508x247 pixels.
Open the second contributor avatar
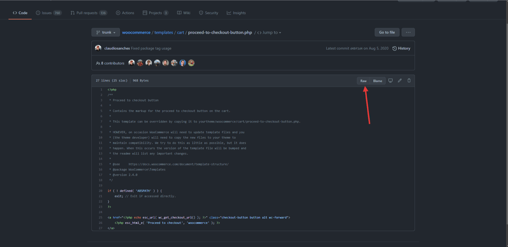click(140, 63)
